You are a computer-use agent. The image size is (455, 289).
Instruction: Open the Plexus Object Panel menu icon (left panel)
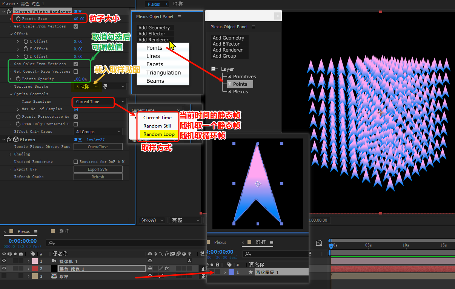pos(179,17)
